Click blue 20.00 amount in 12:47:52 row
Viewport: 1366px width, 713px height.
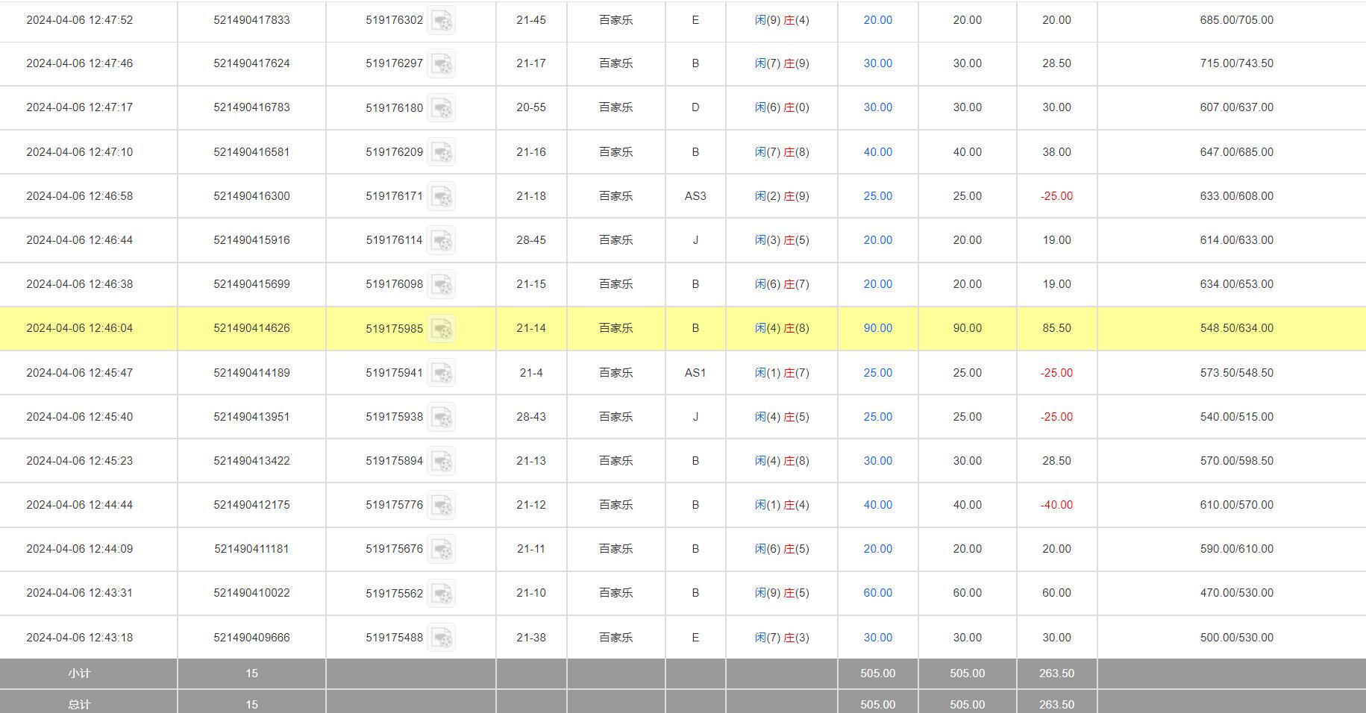877,20
